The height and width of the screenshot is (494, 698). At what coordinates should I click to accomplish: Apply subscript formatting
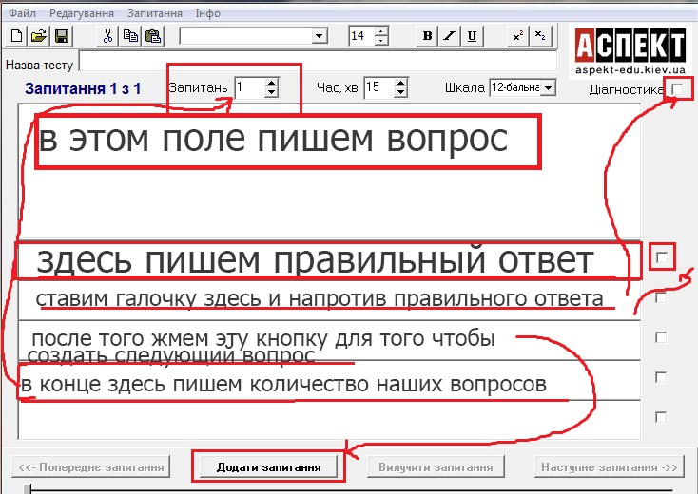(540, 36)
